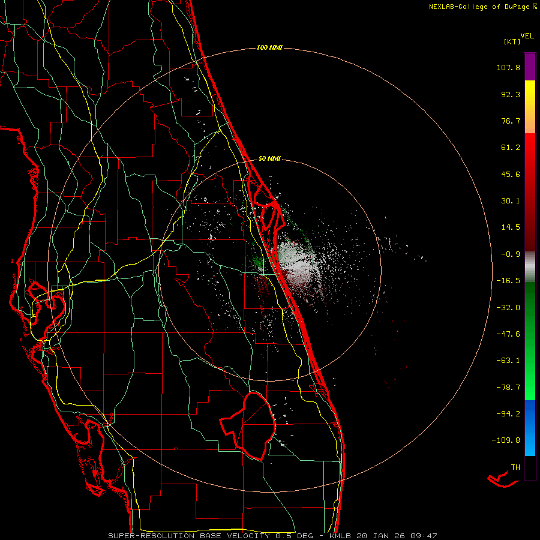
Task: Select the -63.1 legend value
Action: 508,361
